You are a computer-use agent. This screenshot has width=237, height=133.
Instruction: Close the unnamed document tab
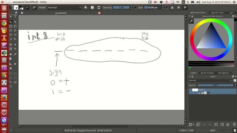[x=99, y=13]
